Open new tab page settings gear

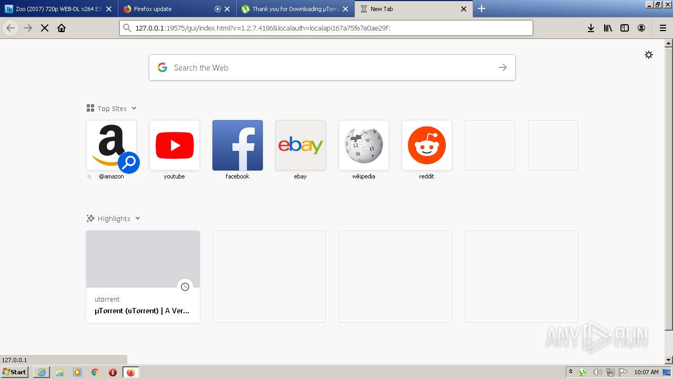point(649,55)
